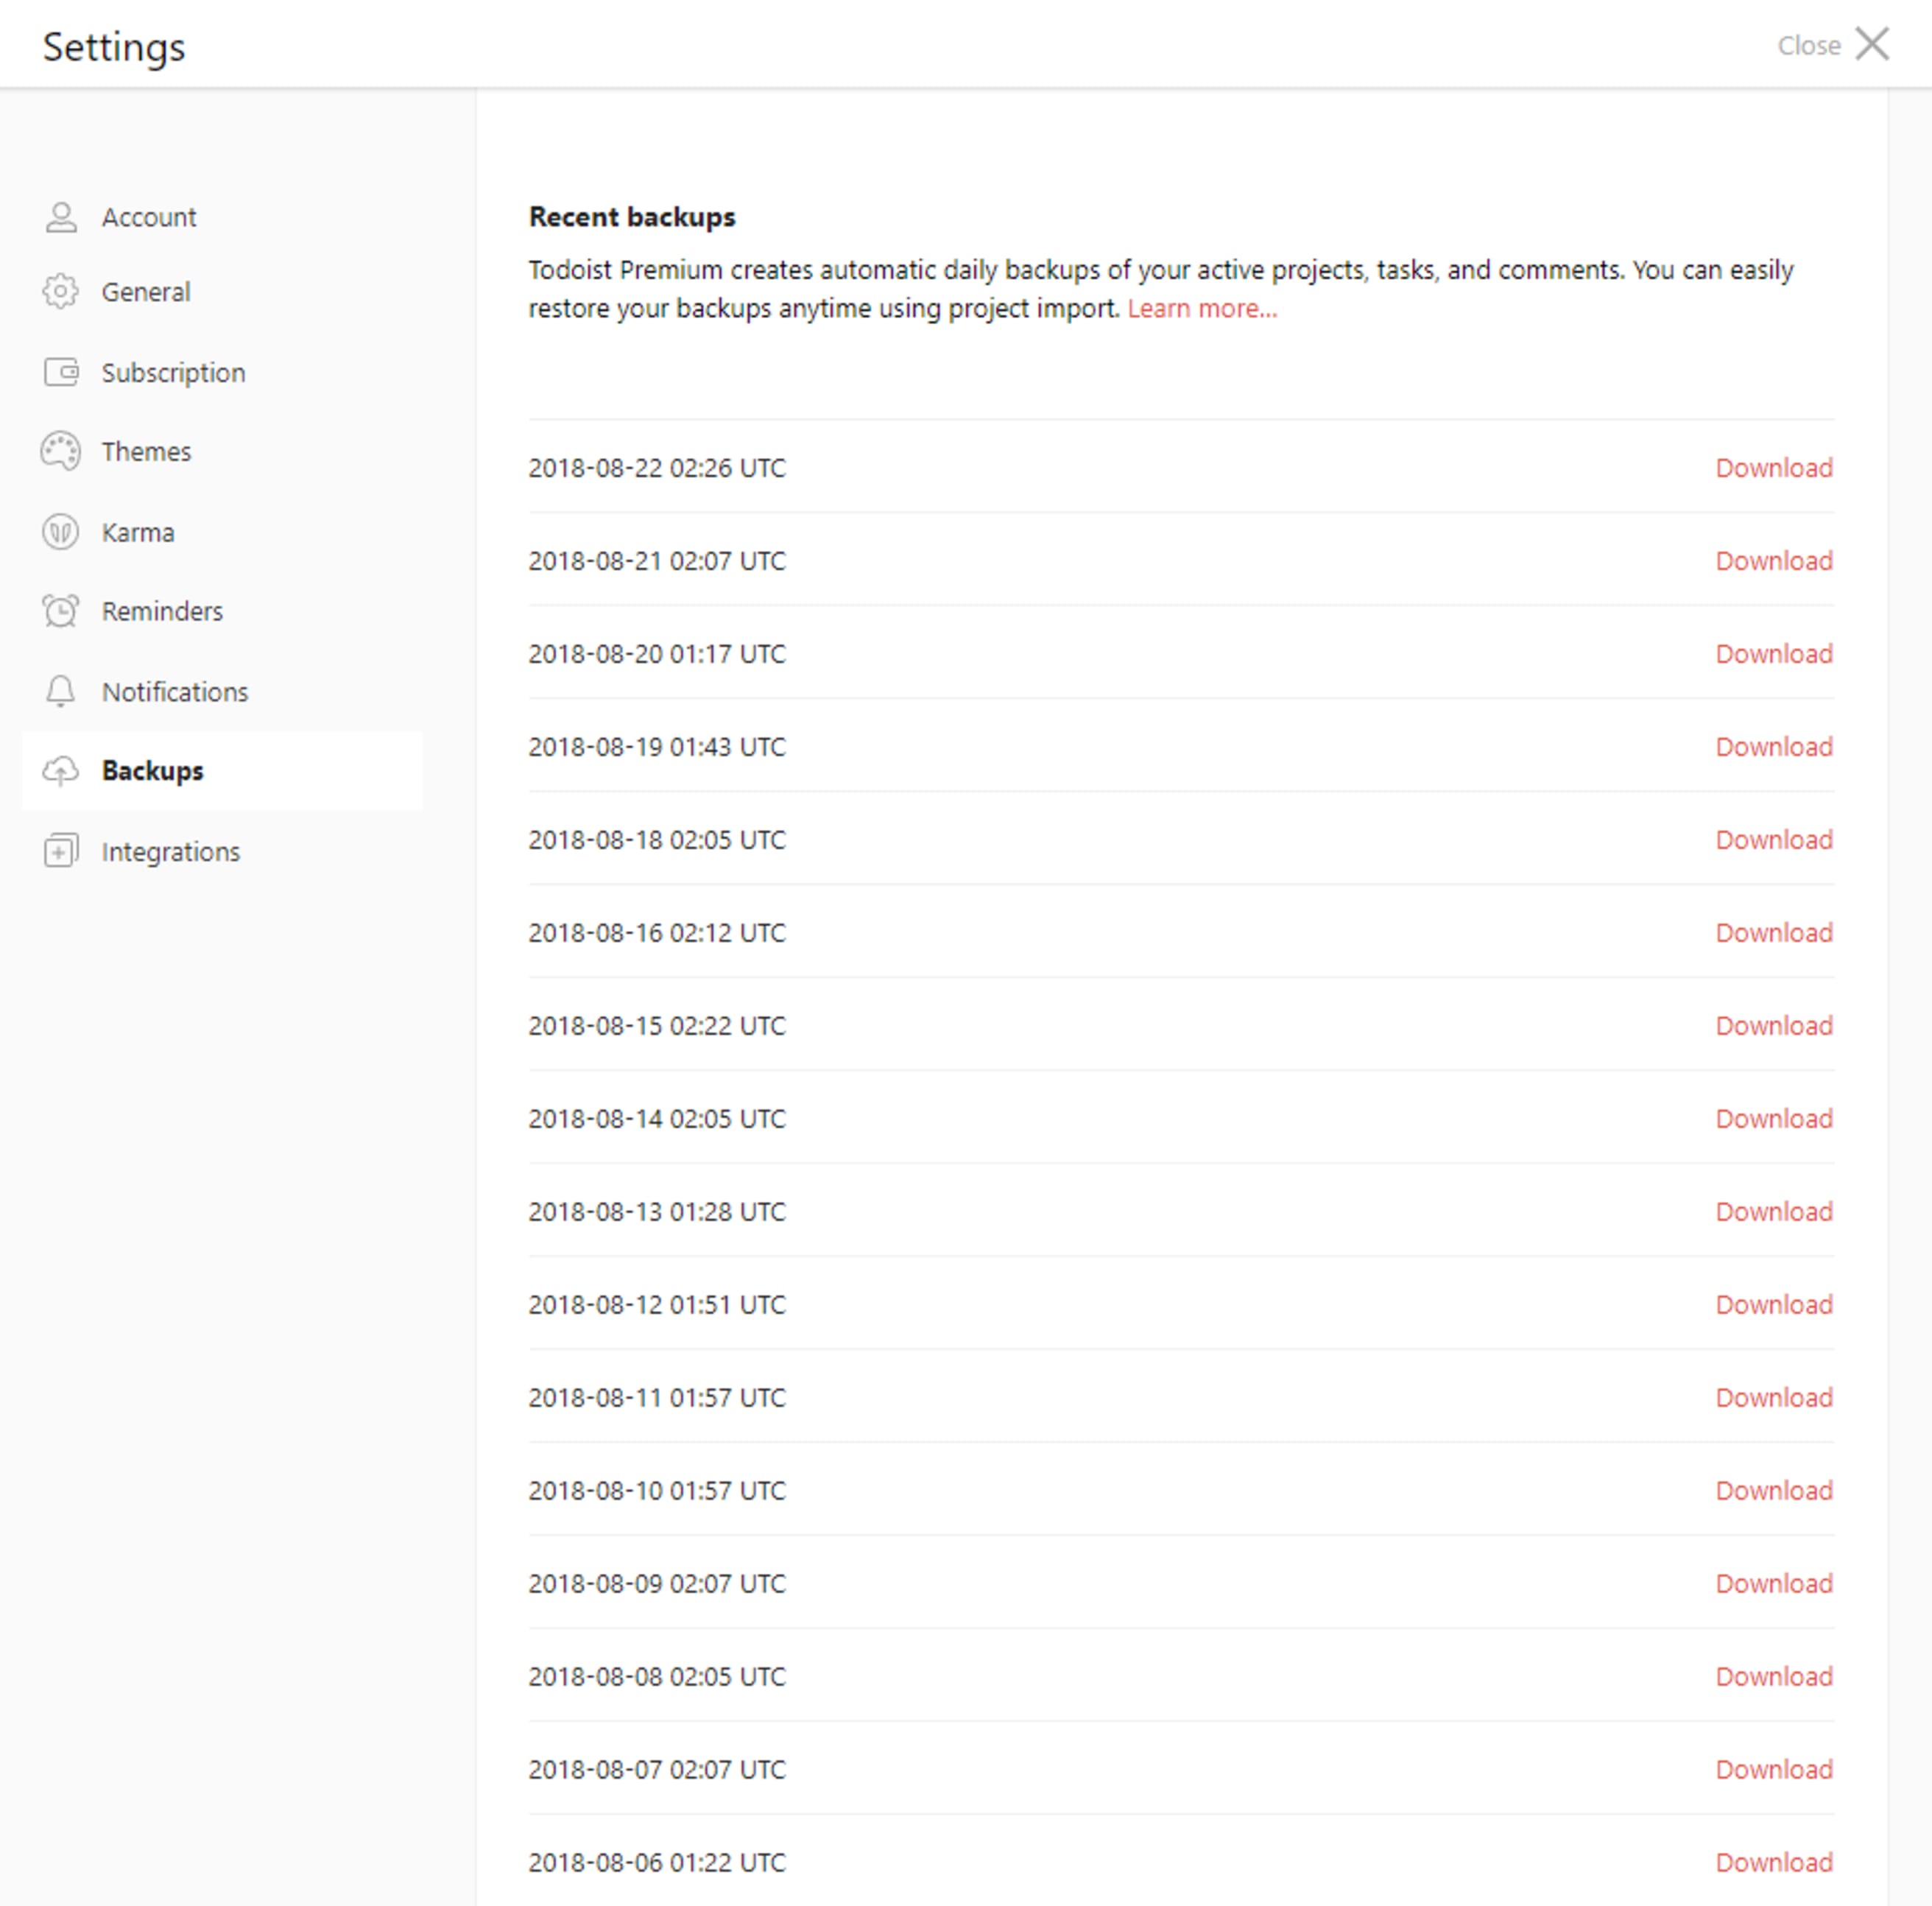Download the 2018-08-19 01:43 backup
The image size is (1932, 1906).
tap(1773, 748)
